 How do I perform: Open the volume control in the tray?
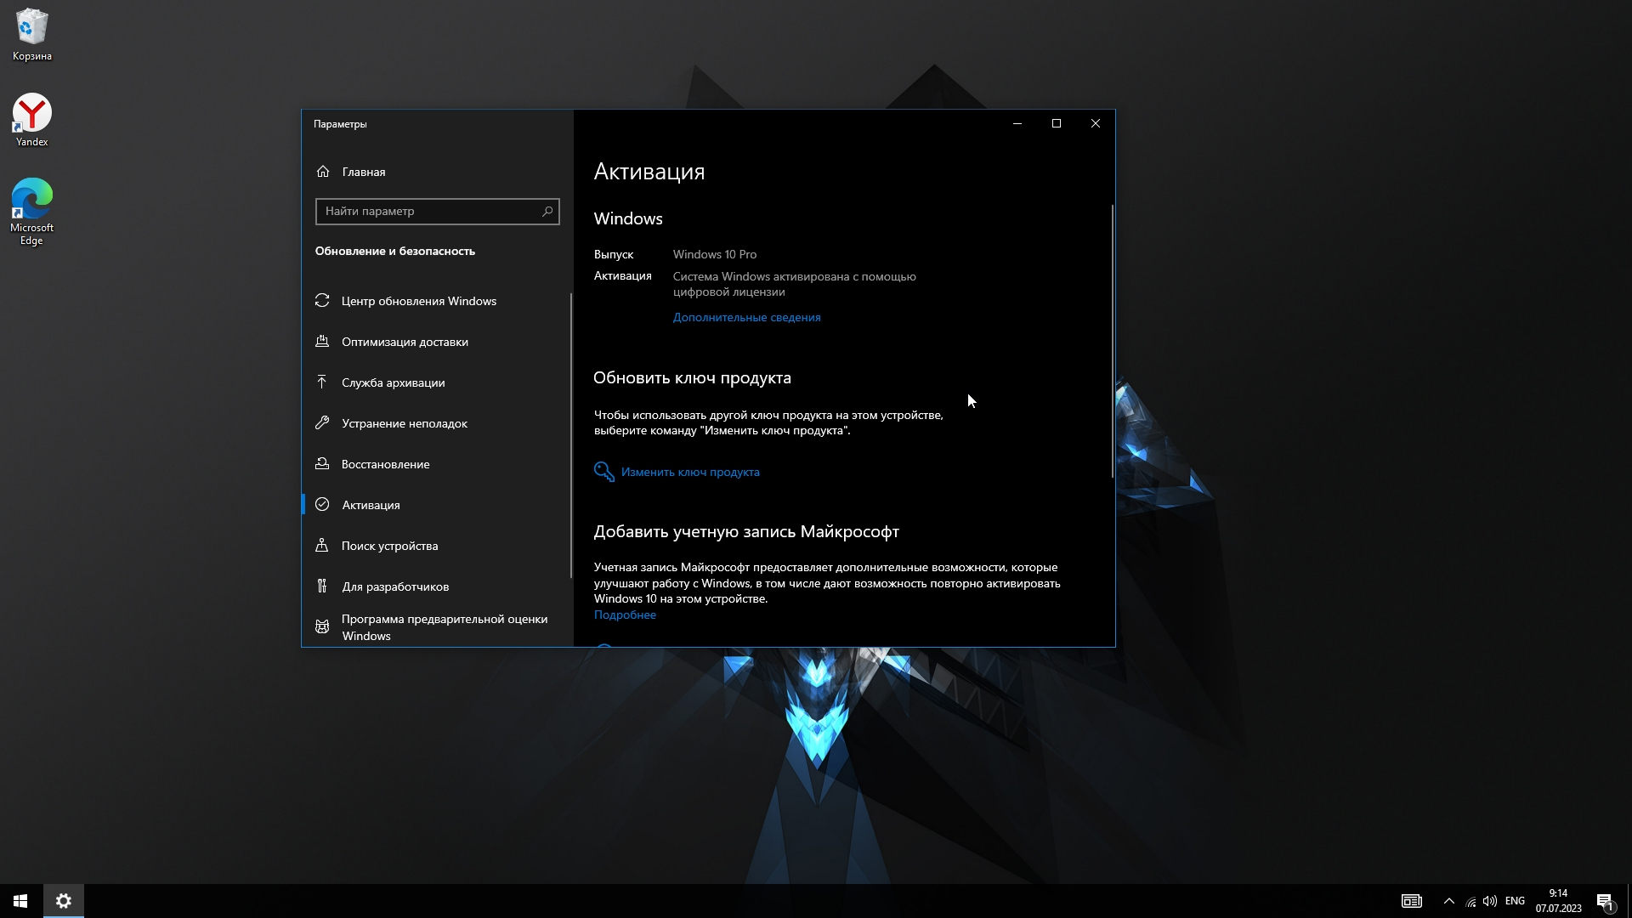coord(1490,901)
